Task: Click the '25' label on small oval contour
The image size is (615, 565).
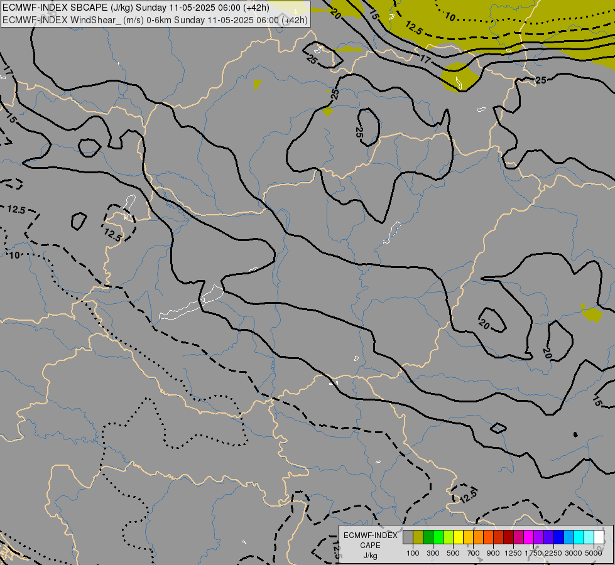Action: (x=359, y=132)
